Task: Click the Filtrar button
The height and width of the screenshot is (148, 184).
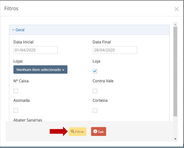Action: click(78, 132)
